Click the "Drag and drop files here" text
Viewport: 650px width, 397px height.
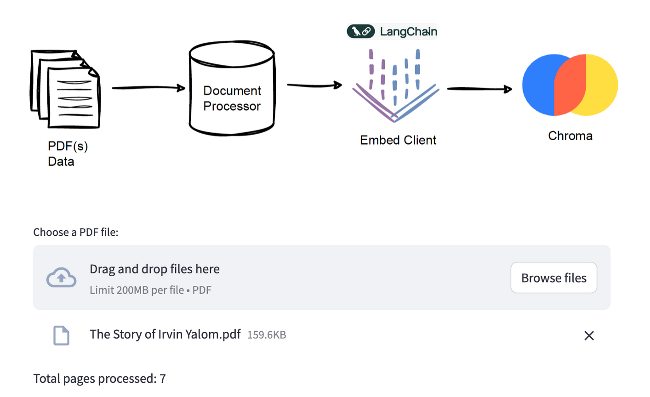click(154, 269)
